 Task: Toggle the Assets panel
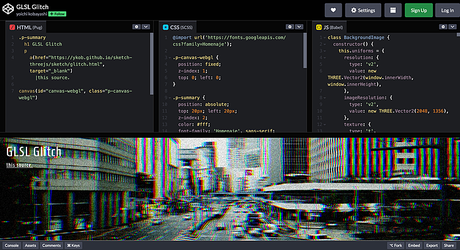pyautogui.click(x=30, y=245)
